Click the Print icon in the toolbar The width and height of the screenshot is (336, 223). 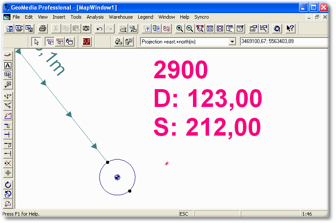(x=43, y=29)
